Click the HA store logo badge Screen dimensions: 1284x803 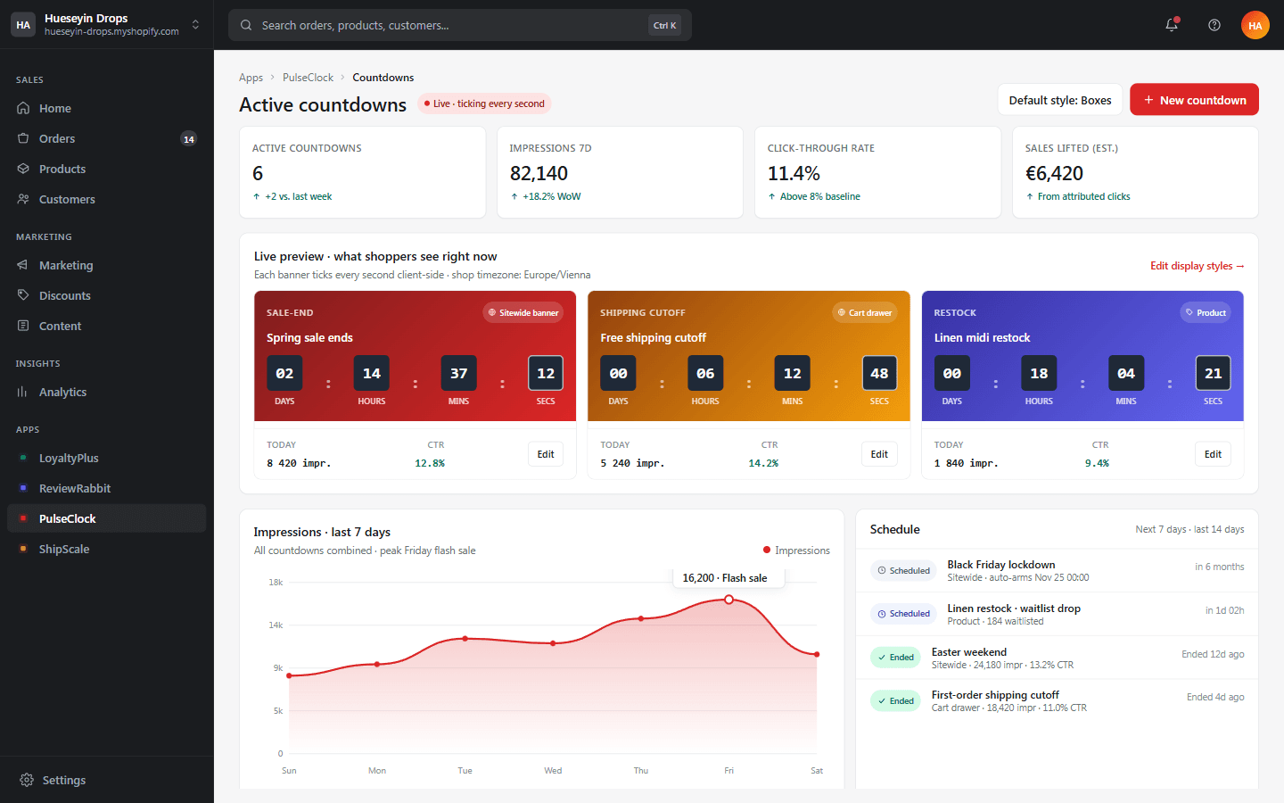(x=23, y=25)
